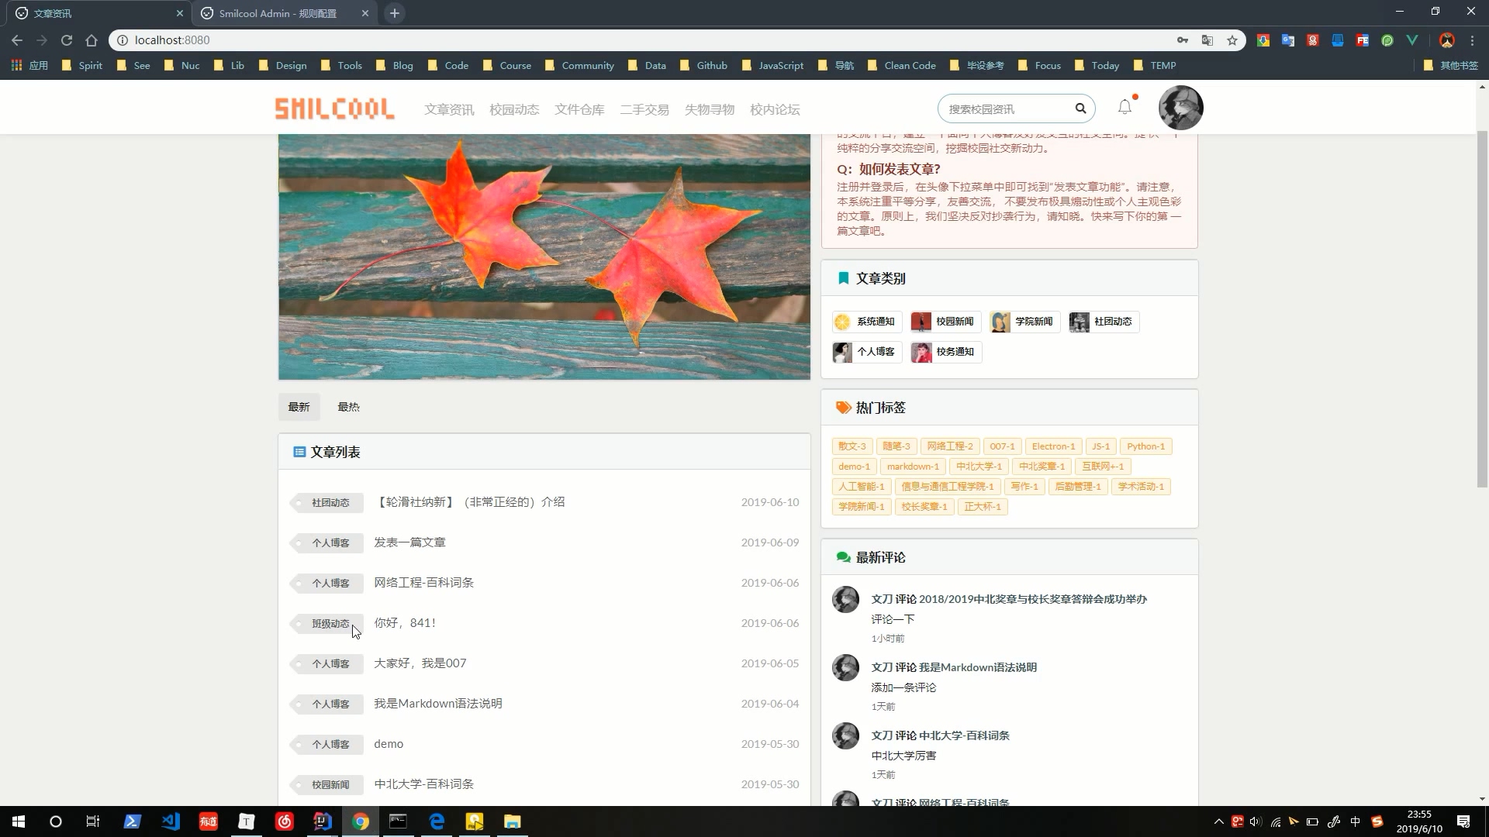The width and height of the screenshot is (1489, 837).
Task: Open new browser tab
Action: [395, 13]
